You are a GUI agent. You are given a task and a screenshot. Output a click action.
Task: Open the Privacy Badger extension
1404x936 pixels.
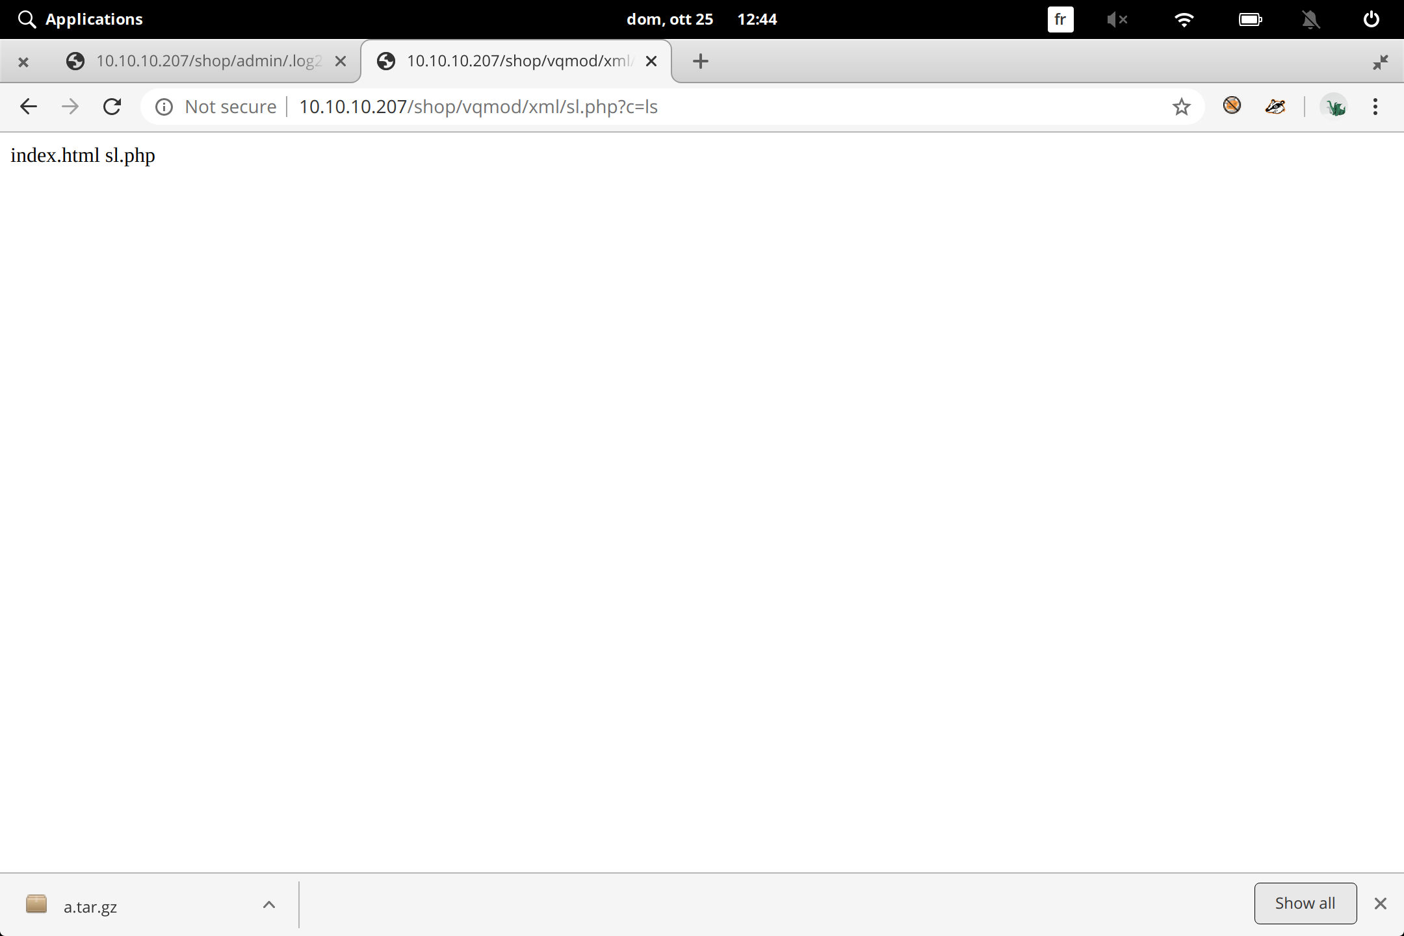click(x=1274, y=106)
